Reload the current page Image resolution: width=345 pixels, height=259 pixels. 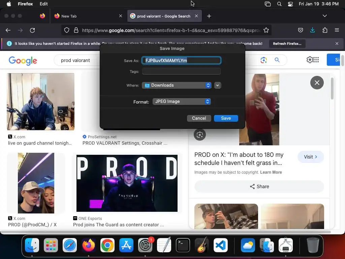pos(32,30)
